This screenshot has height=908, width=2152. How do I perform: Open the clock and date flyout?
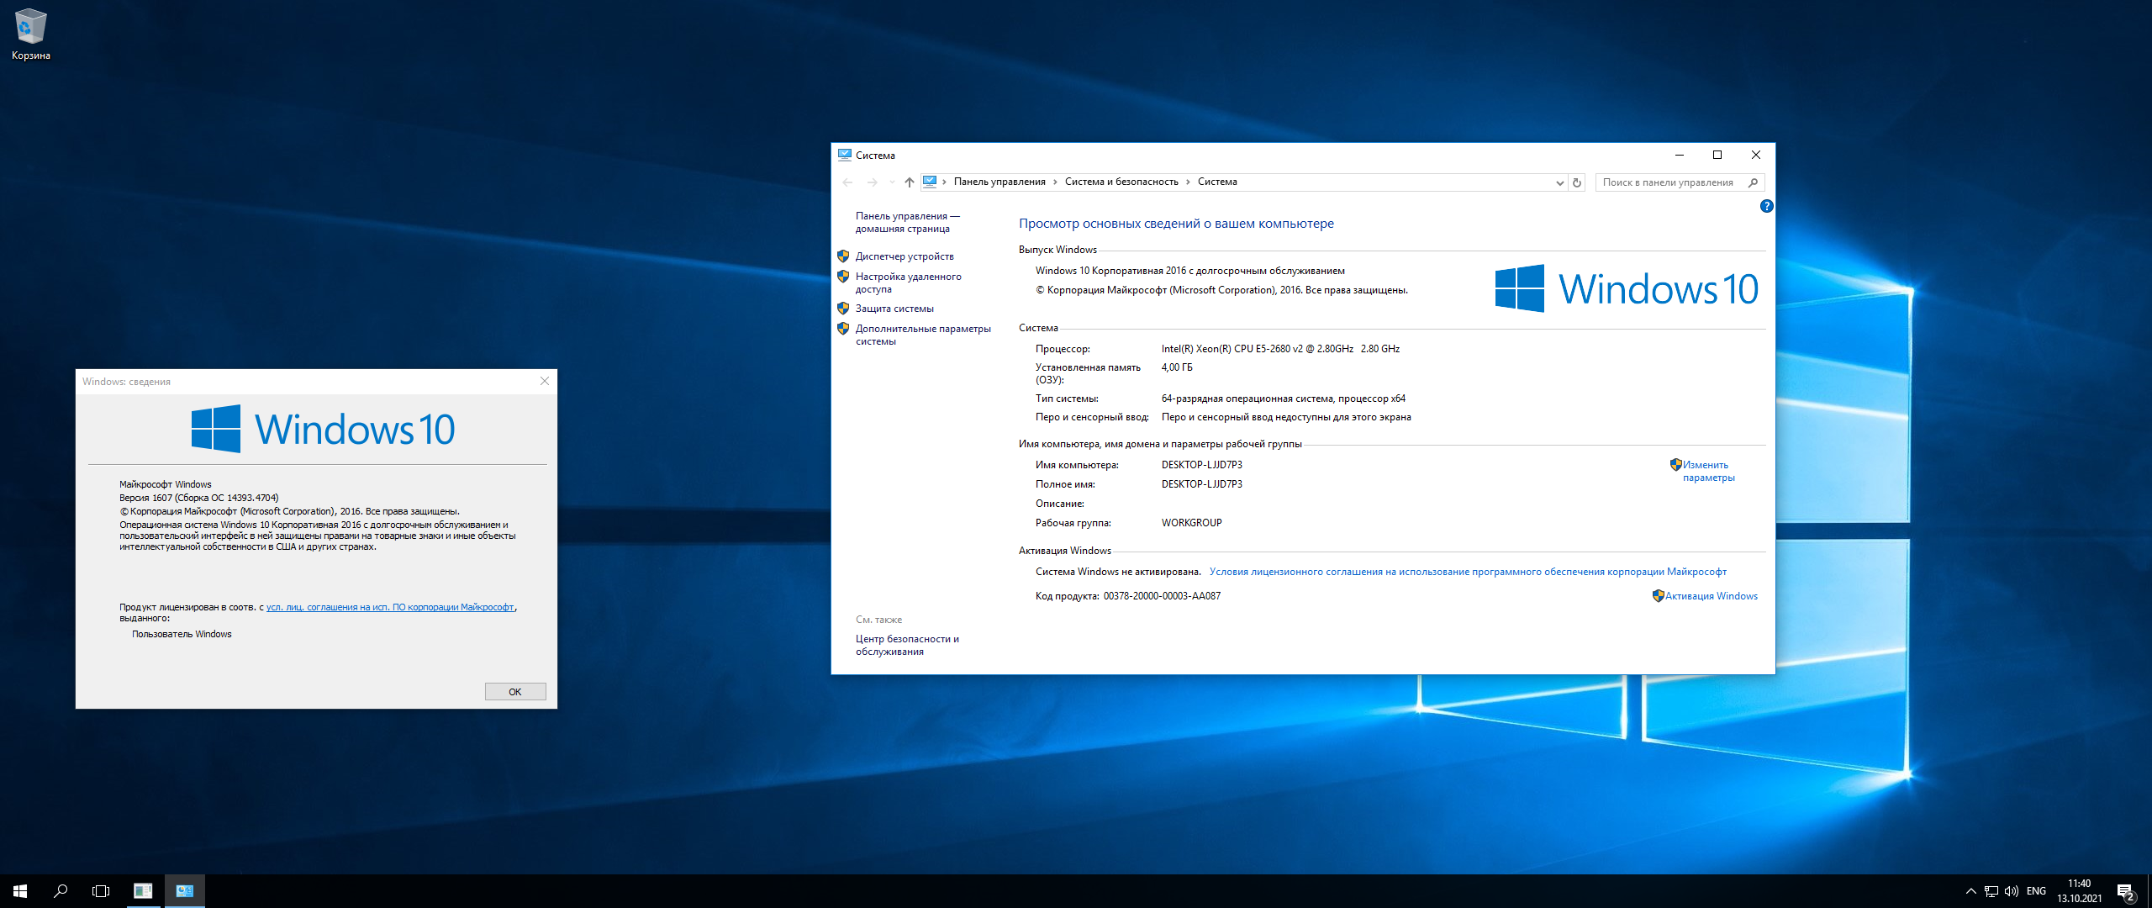coord(2079,891)
